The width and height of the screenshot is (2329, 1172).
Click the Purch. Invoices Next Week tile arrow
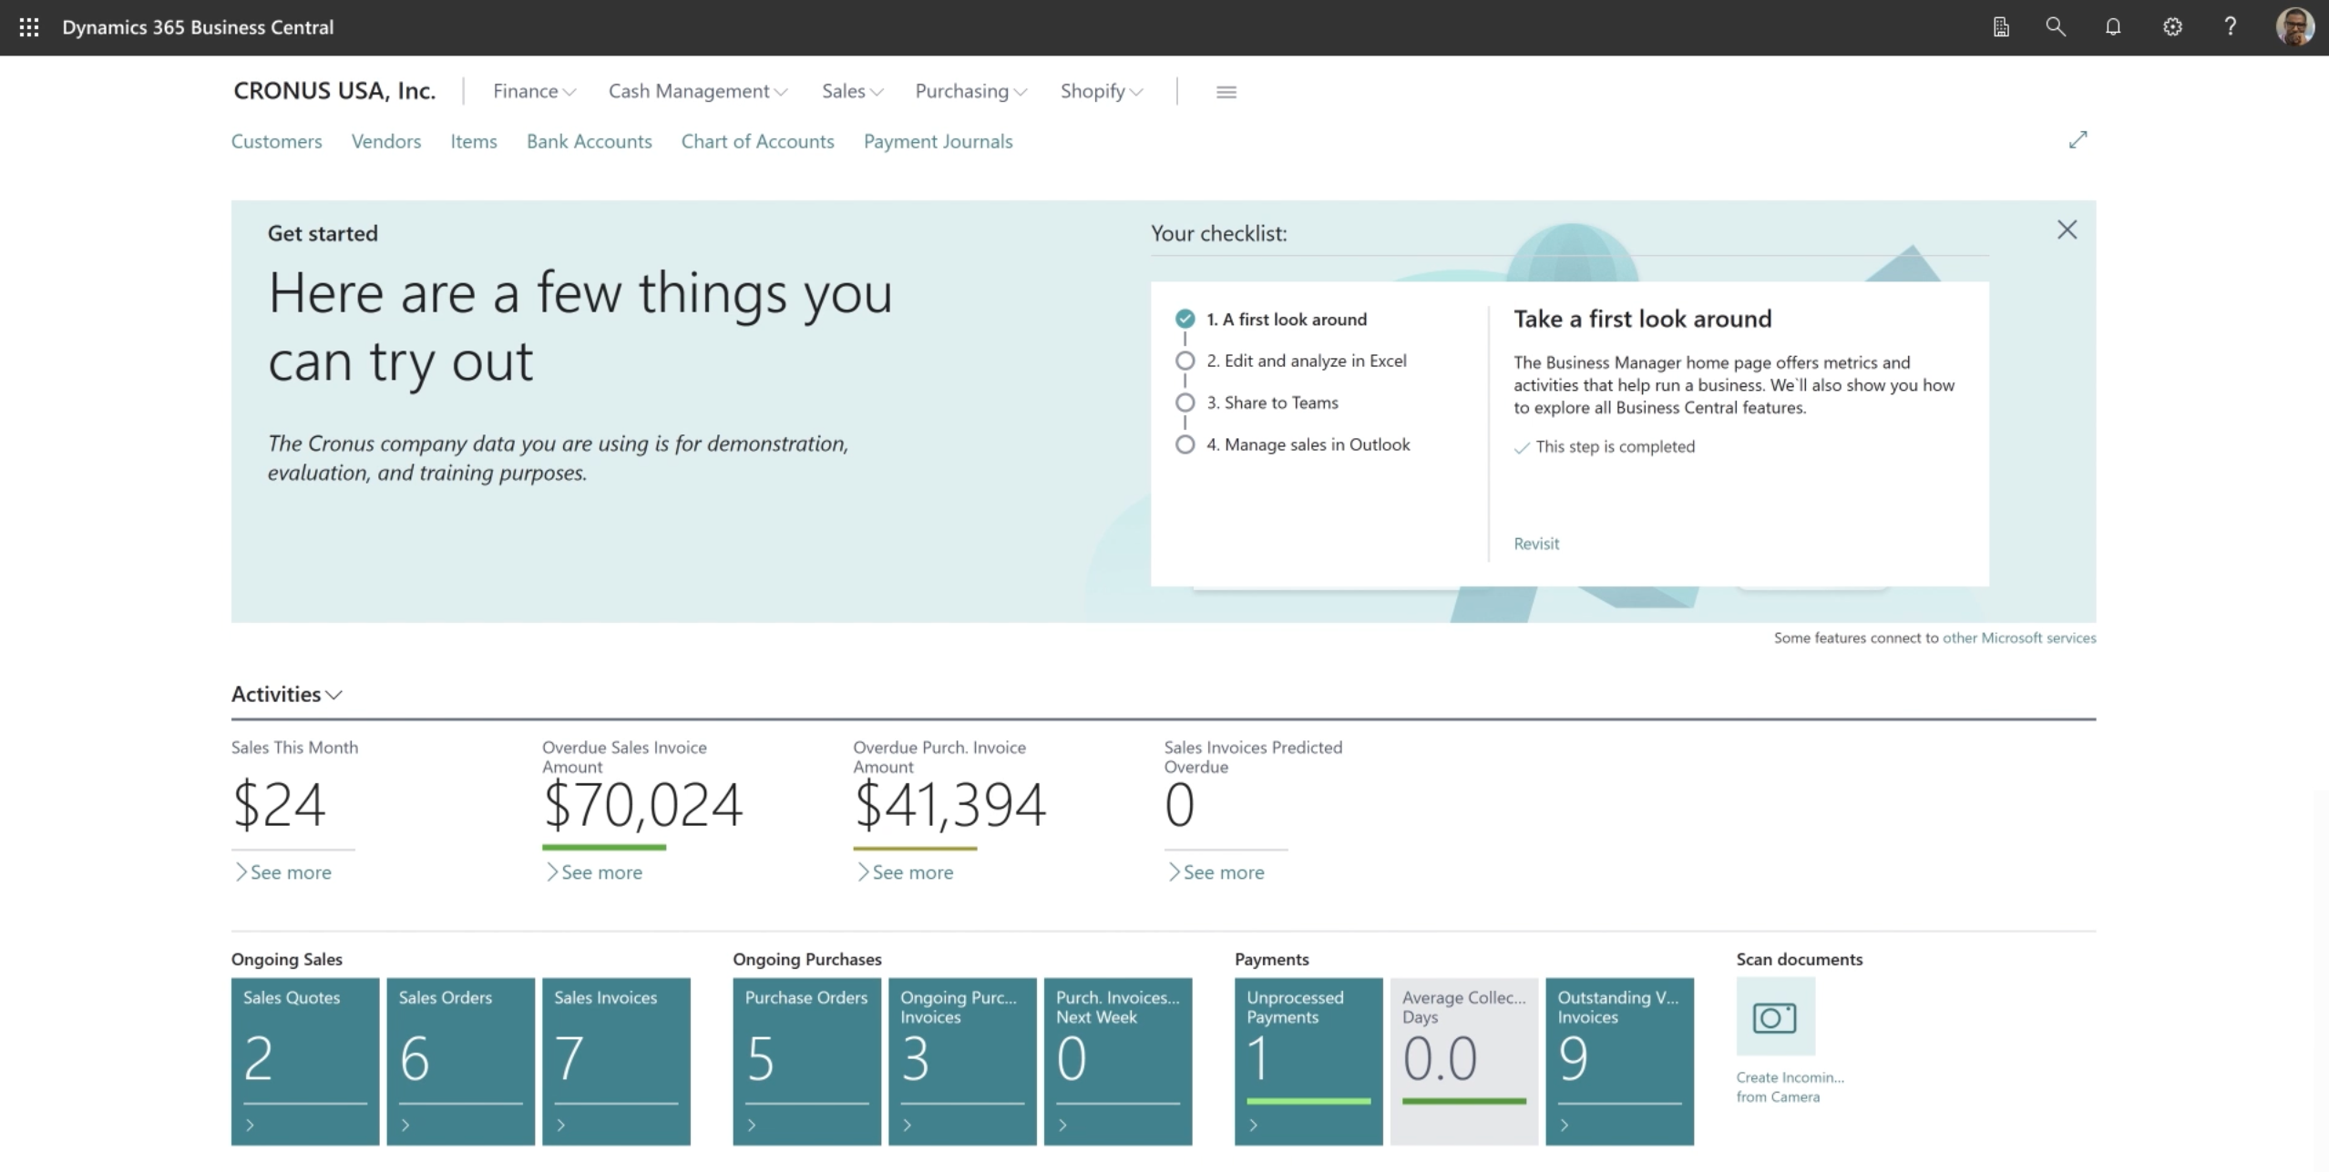pyautogui.click(x=1063, y=1126)
